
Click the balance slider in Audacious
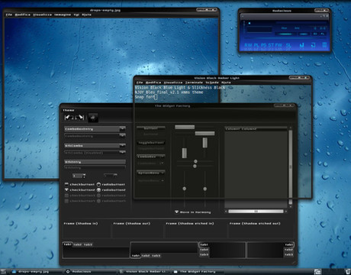click(303, 34)
